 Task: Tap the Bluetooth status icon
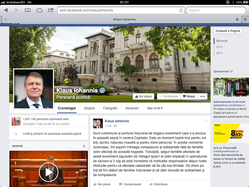[x=233, y=2]
